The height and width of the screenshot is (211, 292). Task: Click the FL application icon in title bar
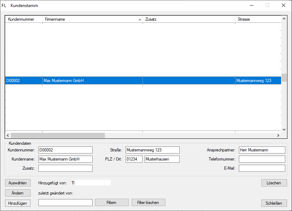(x=4, y=6)
